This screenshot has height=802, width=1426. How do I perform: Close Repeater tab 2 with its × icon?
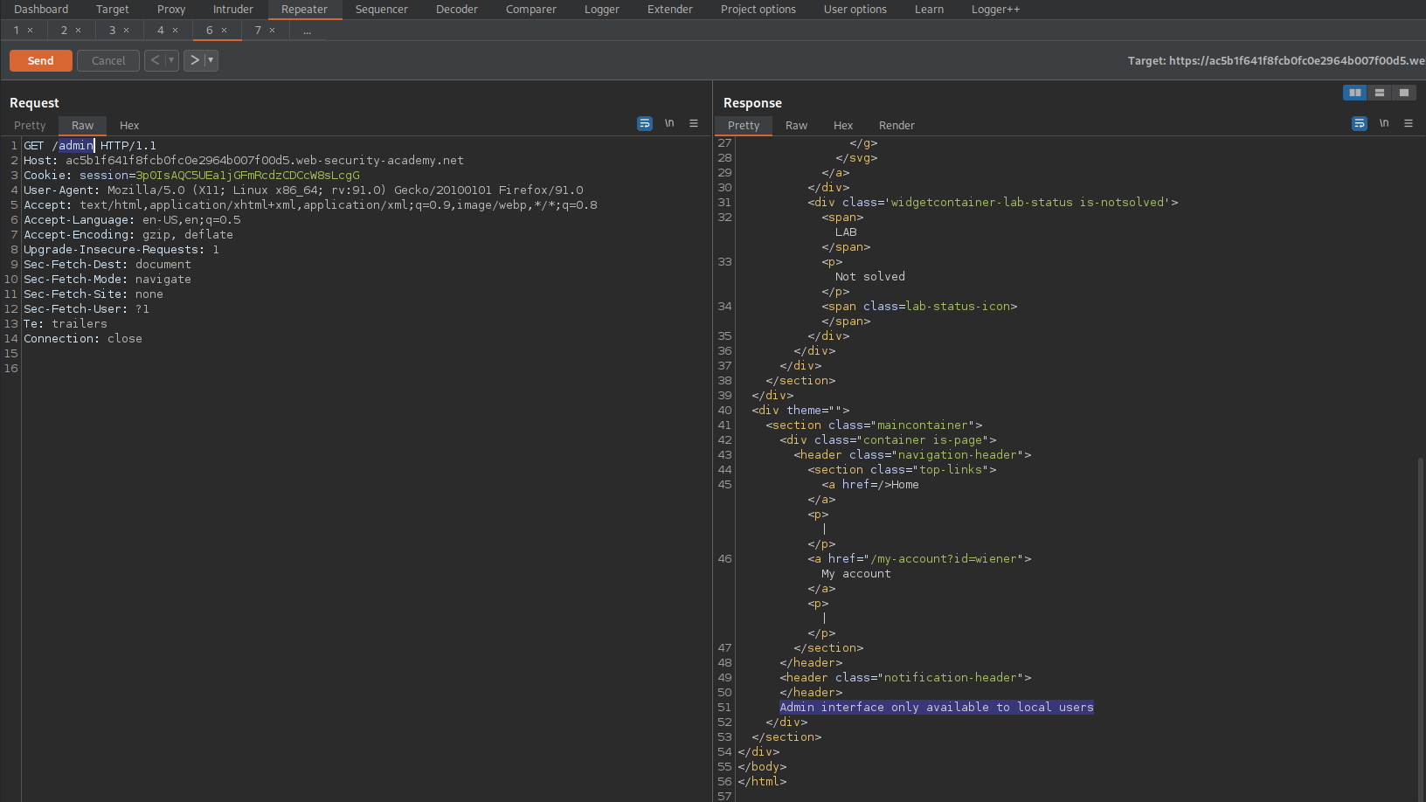coord(78,31)
